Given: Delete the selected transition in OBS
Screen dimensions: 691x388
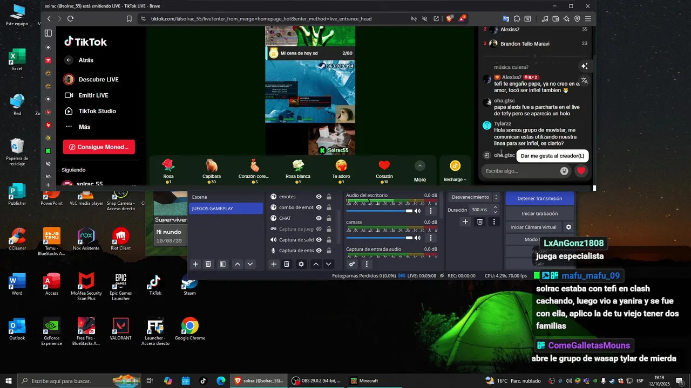Looking at the screenshot, I should (x=480, y=221).
